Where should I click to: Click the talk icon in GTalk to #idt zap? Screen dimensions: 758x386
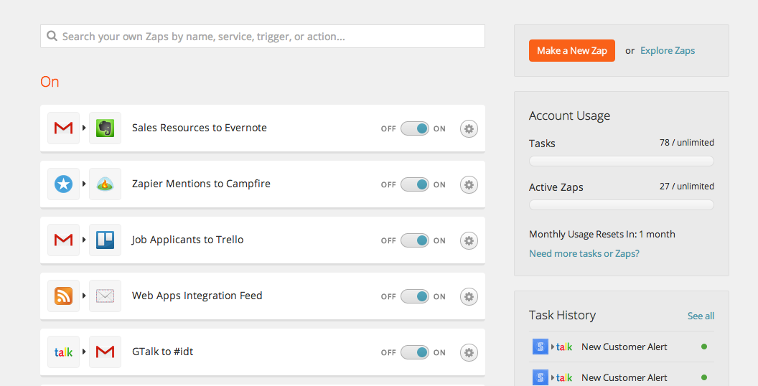(x=63, y=352)
